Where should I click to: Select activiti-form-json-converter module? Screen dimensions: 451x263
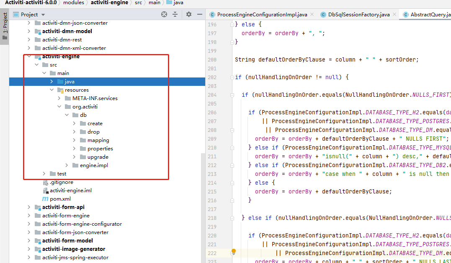tap(75, 232)
